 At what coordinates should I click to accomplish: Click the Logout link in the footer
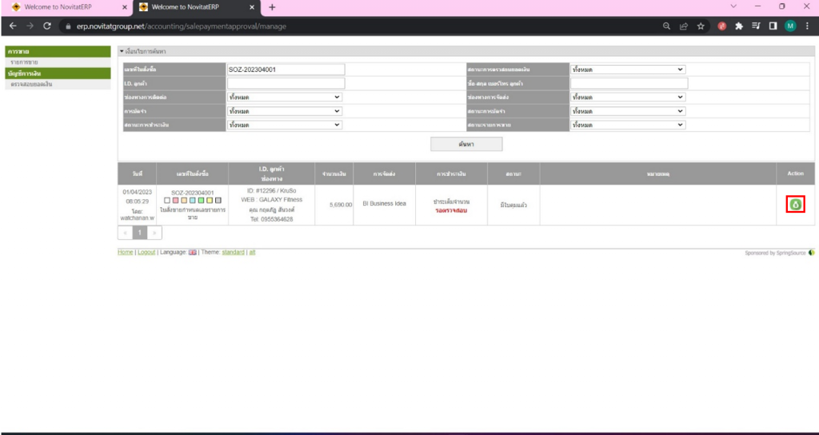point(146,252)
